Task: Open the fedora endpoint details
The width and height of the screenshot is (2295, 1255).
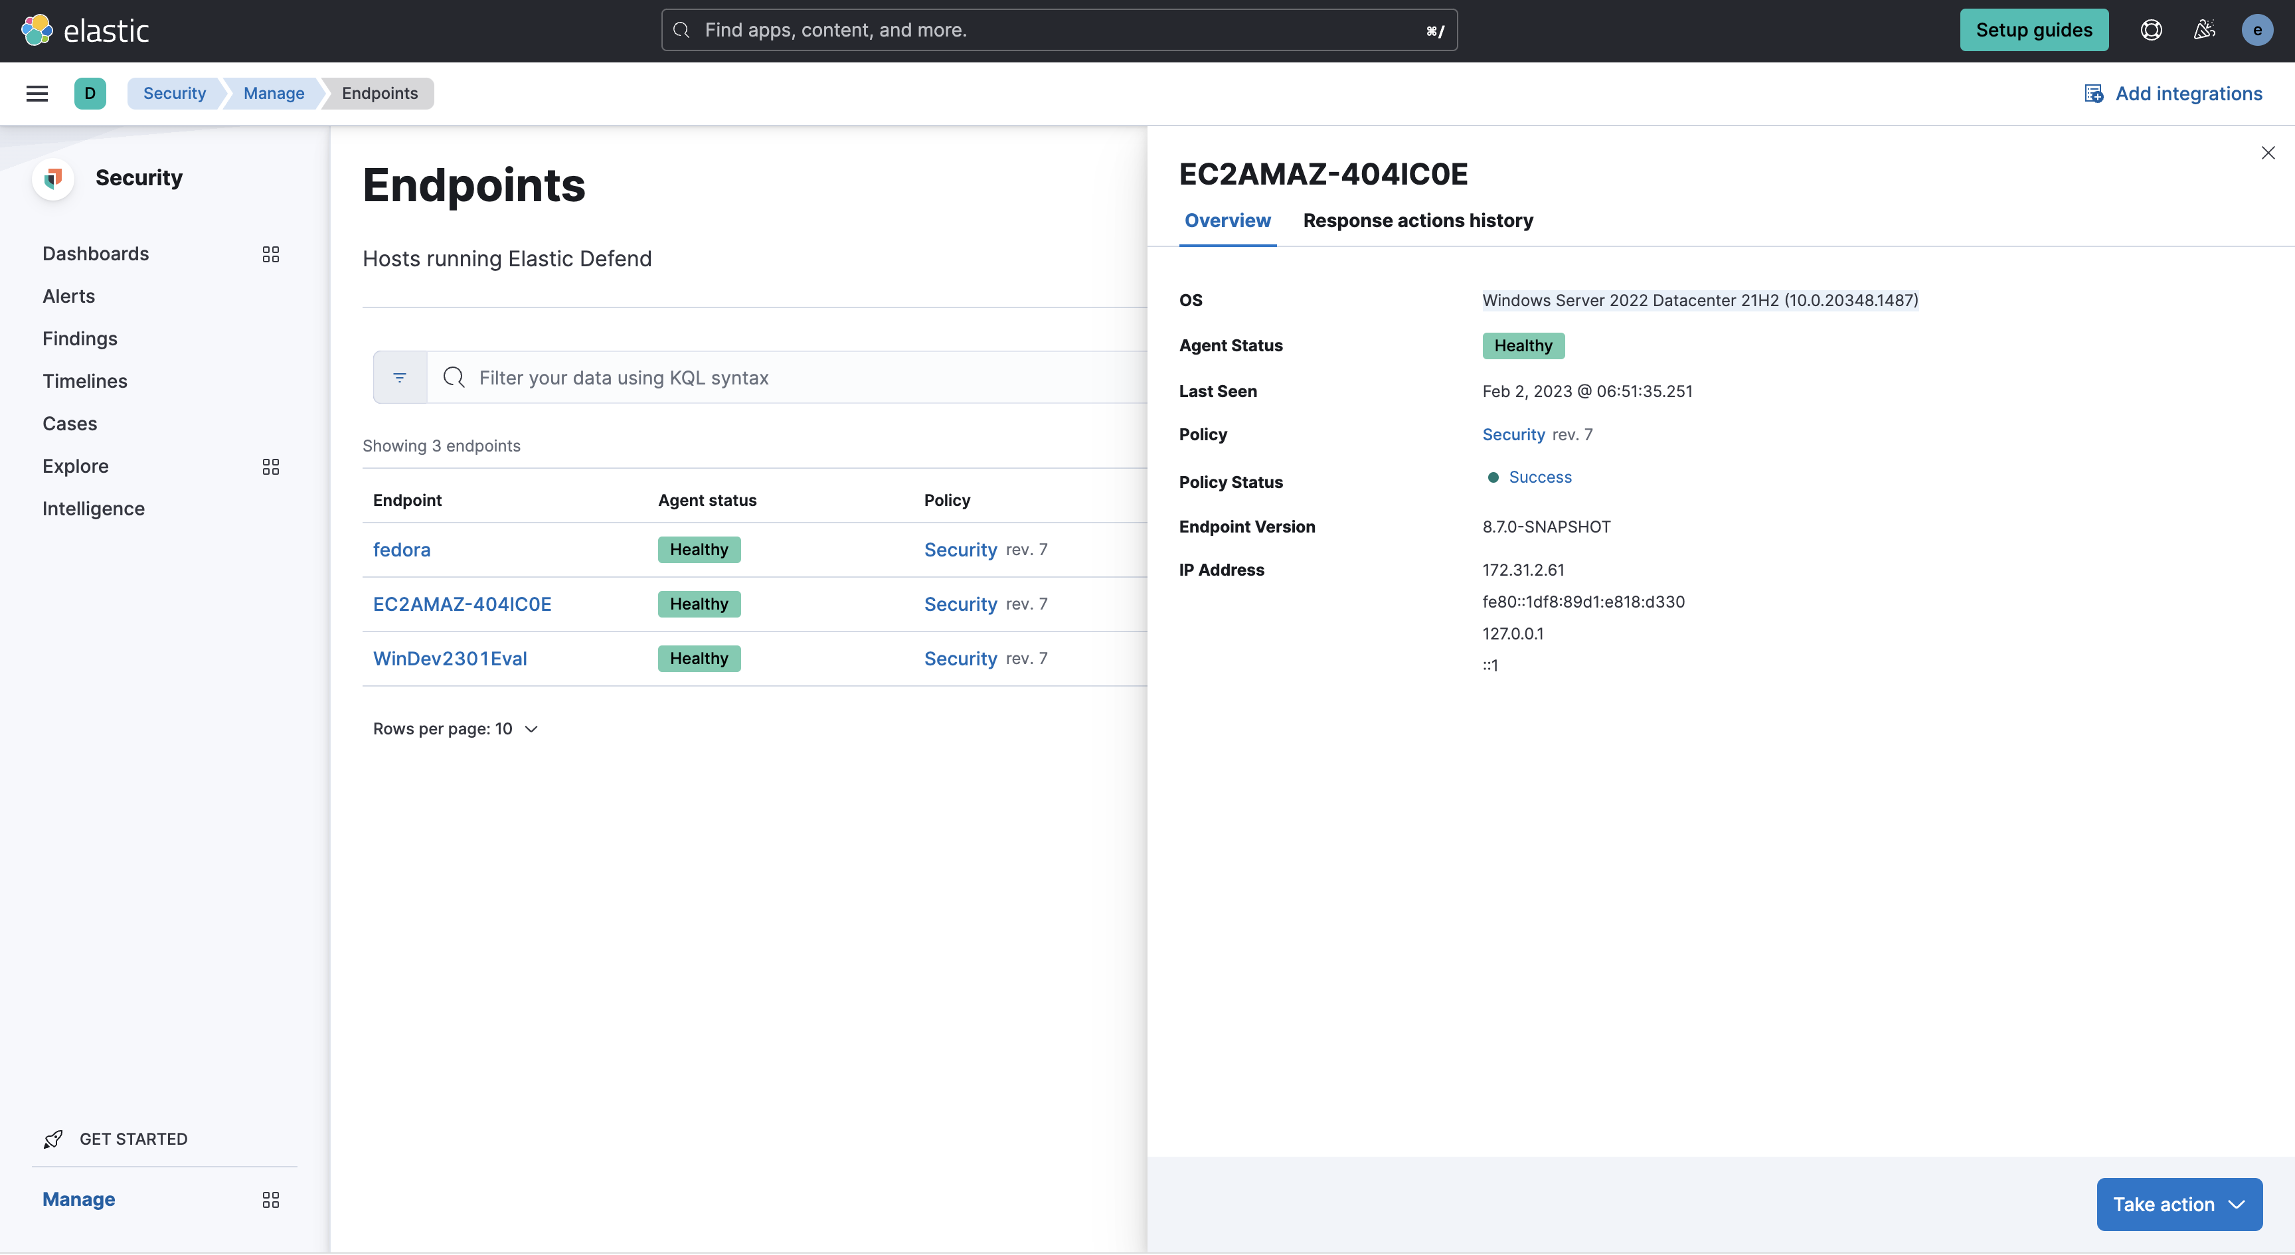Action: pos(402,548)
